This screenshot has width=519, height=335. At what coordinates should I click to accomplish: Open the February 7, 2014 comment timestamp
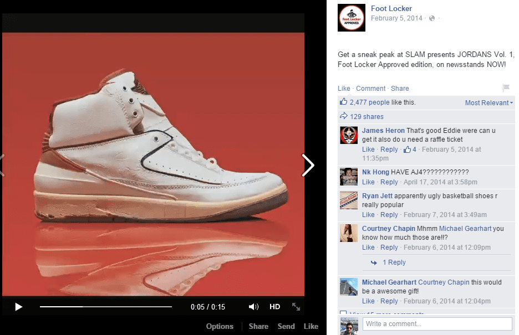click(445, 215)
